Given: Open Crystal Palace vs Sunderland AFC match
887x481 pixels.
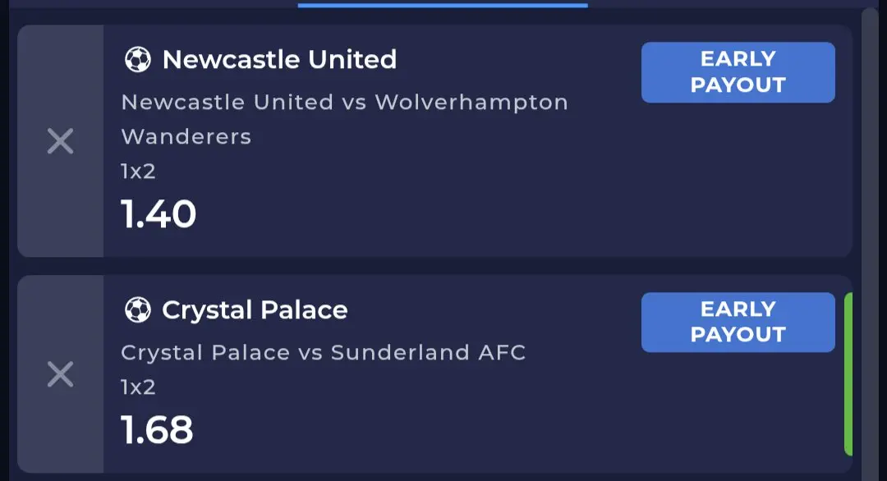Looking at the screenshot, I should pyautogui.click(x=323, y=353).
